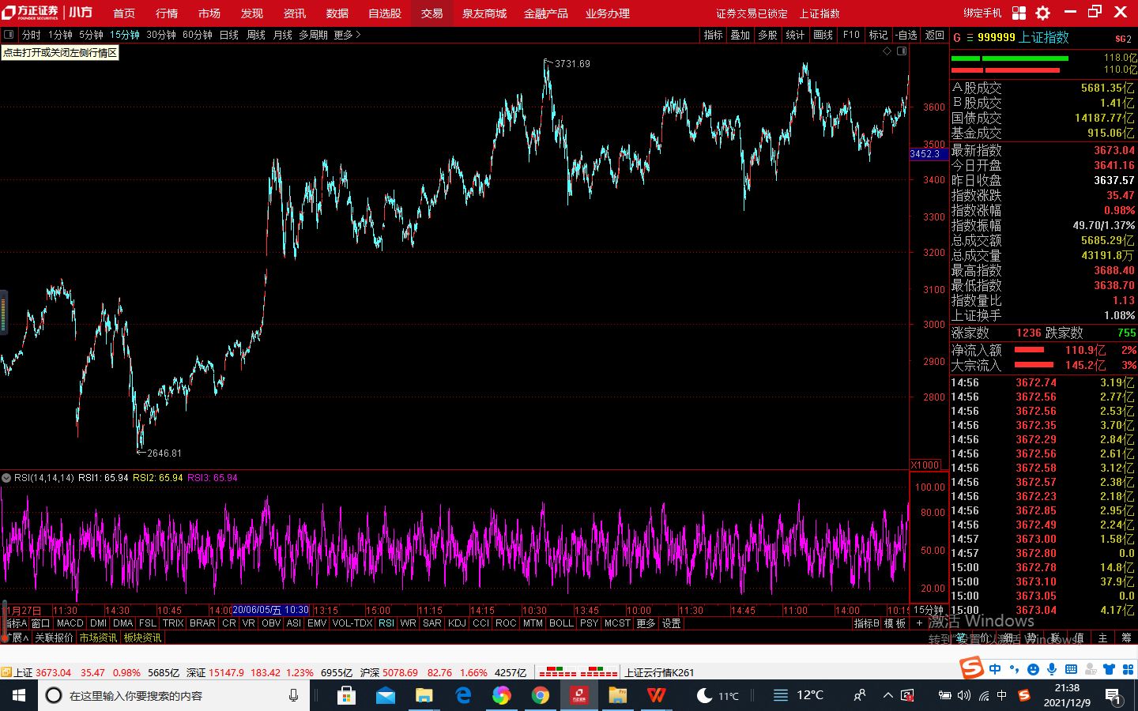Viewport: 1138px width, 711px height.
Task: Select TRIX indicator tab
Action: click(x=173, y=623)
